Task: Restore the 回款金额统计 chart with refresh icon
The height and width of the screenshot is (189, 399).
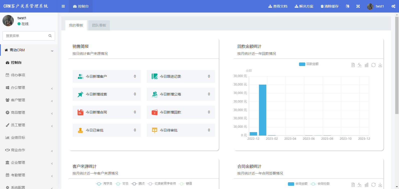Action: (373, 65)
